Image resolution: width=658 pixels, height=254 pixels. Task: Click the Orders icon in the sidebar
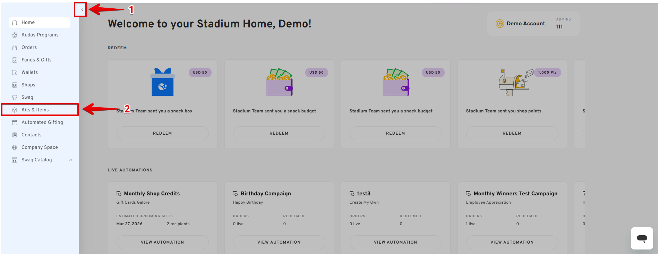tap(15, 48)
